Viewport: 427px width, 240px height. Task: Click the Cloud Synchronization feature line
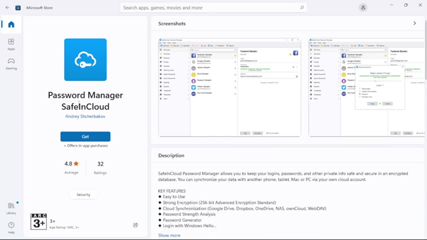[242, 208]
